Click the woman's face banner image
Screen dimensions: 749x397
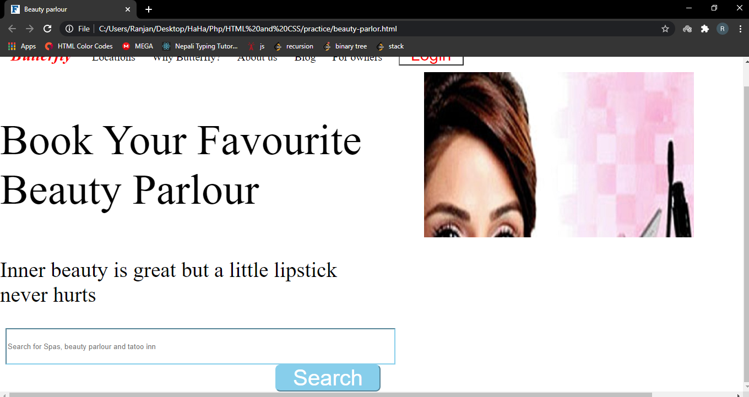(x=559, y=155)
